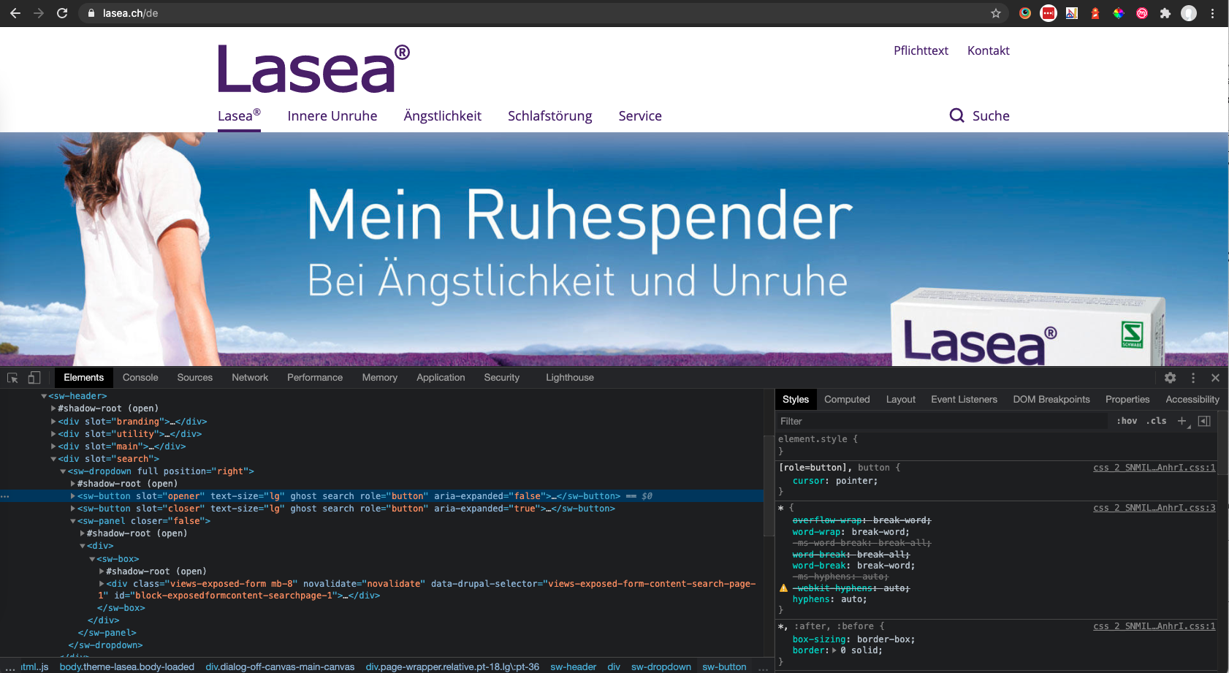Open the DevTools more options kebab menu
The height and width of the screenshot is (673, 1229).
pyautogui.click(x=1193, y=378)
